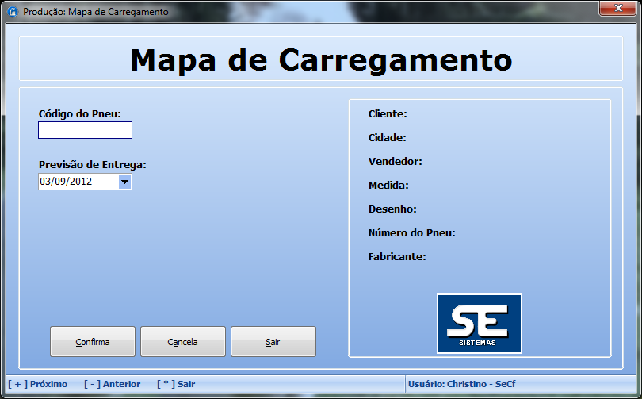
Task: Click the app icon in the title bar
Action: click(x=13, y=12)
